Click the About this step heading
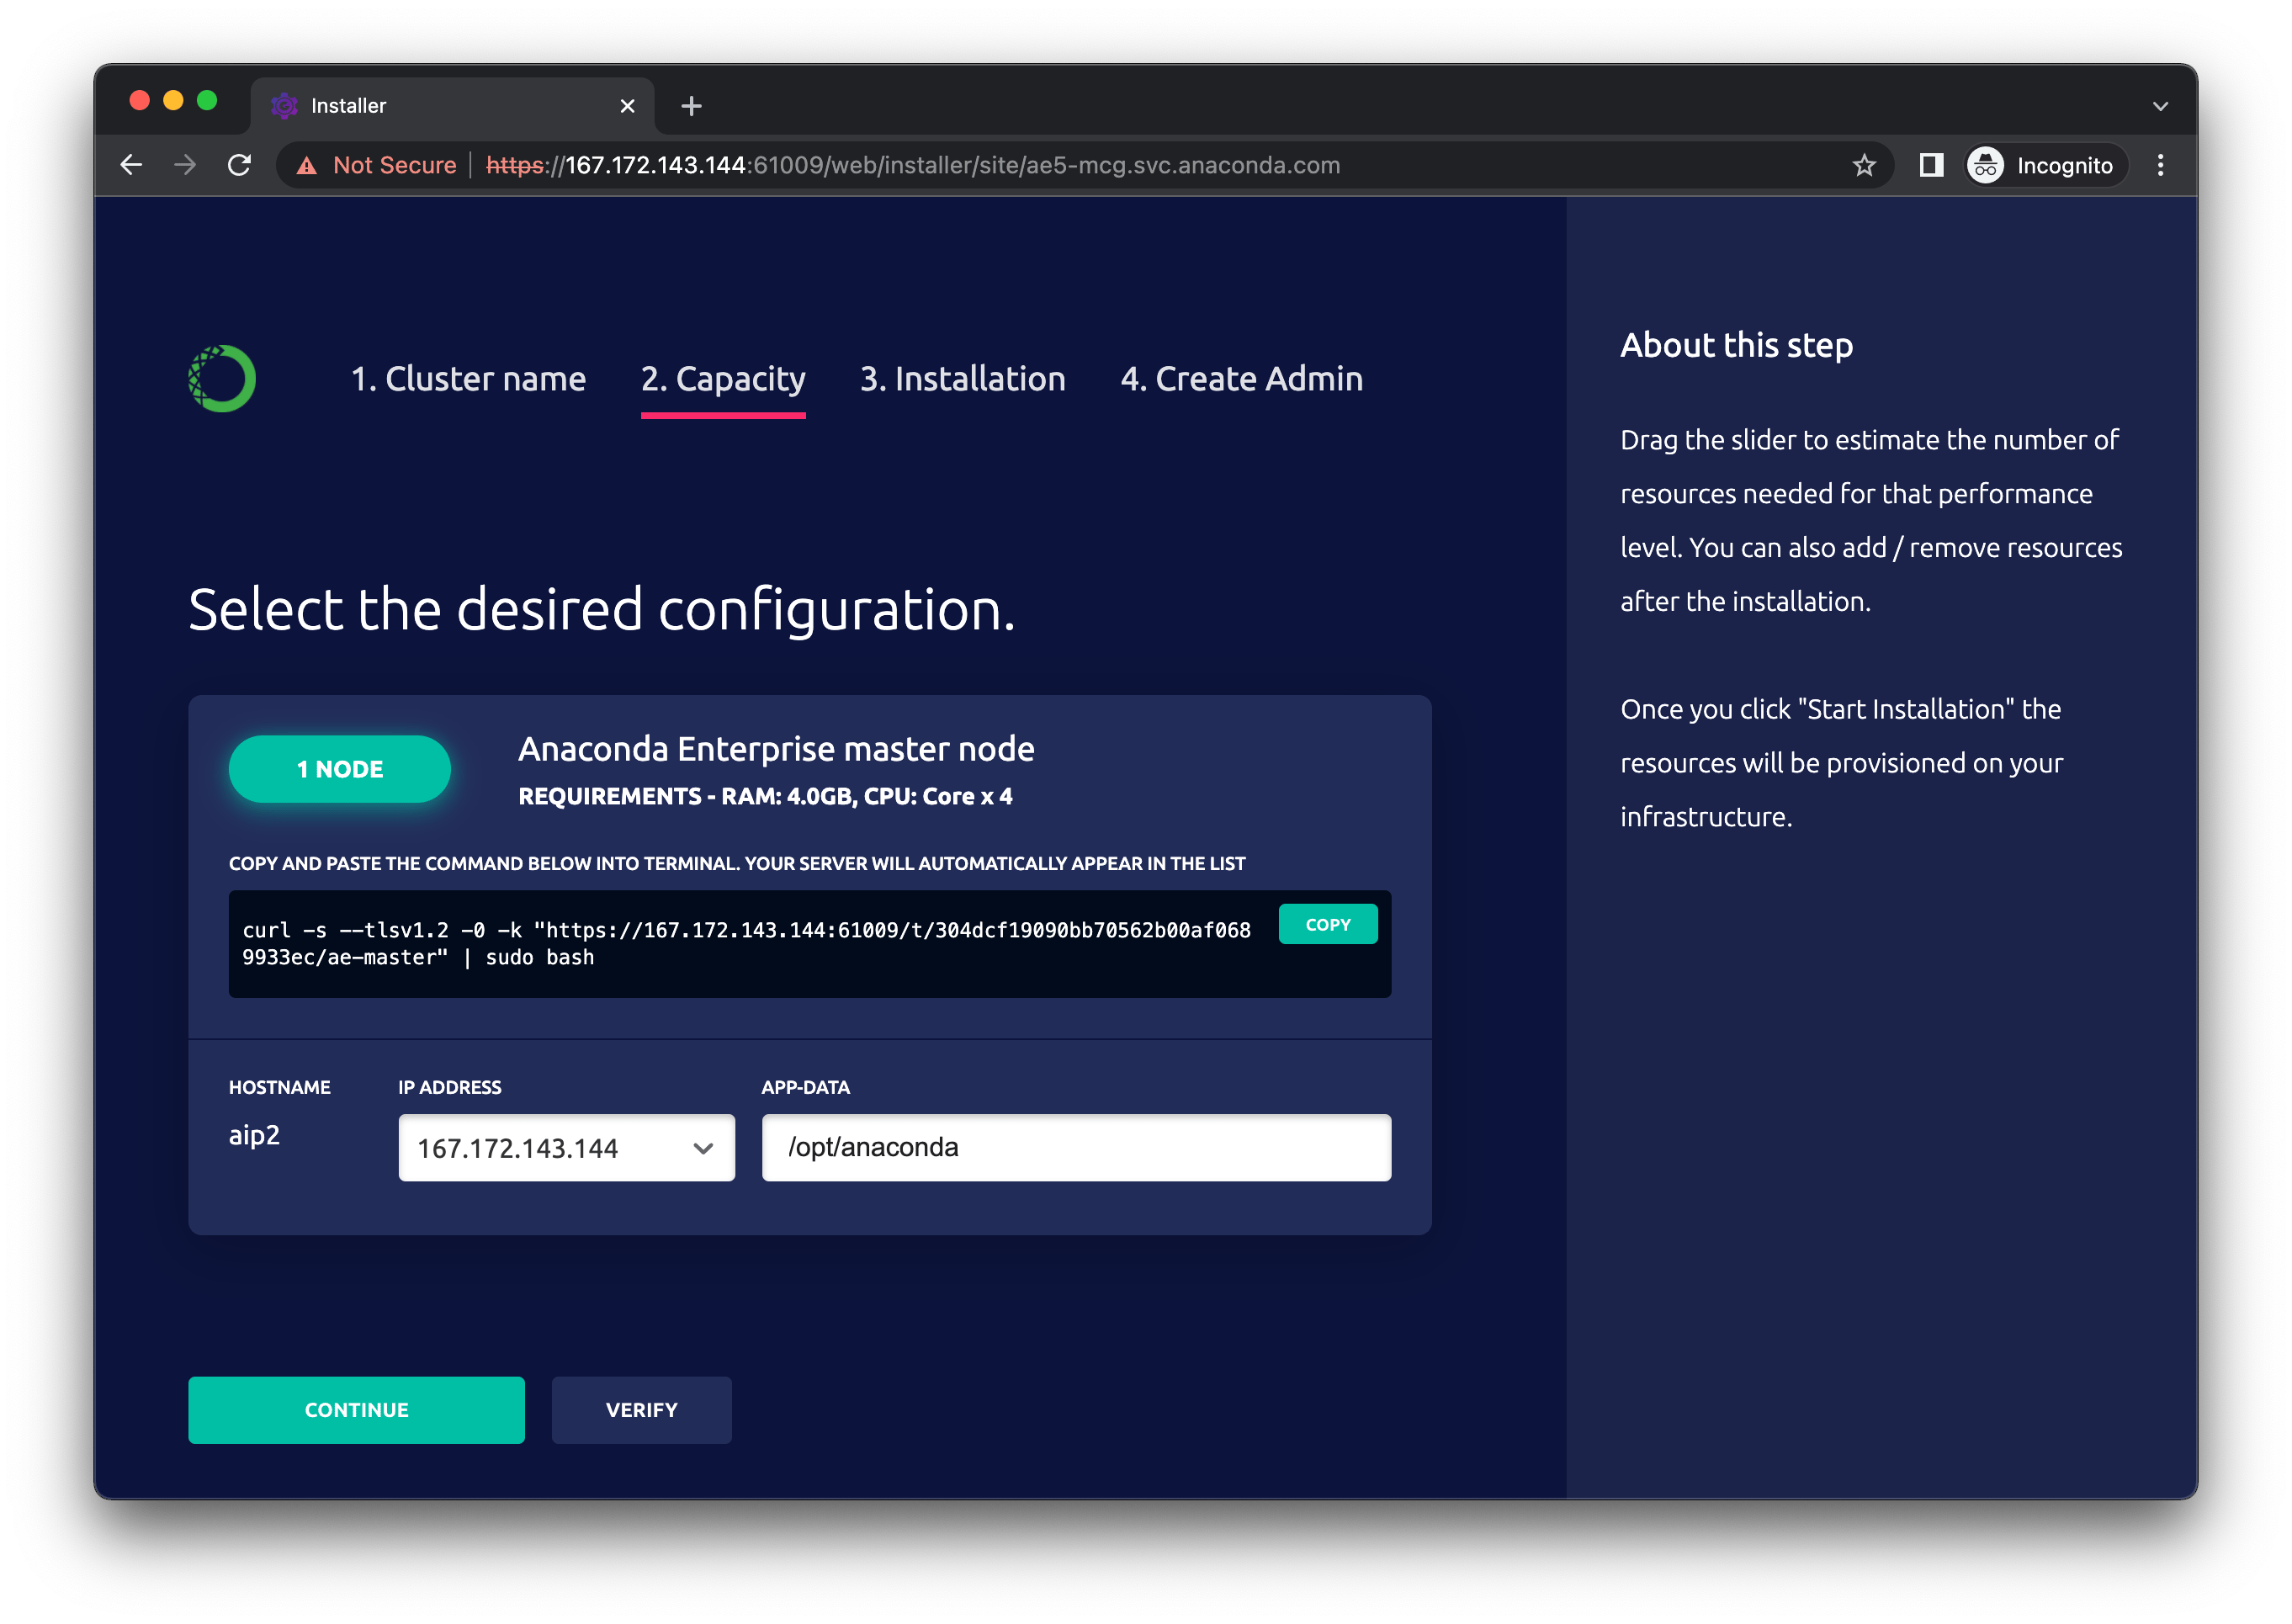Image resolution: width=2292 pixels, height=1624 pixels. [1736, 345]
